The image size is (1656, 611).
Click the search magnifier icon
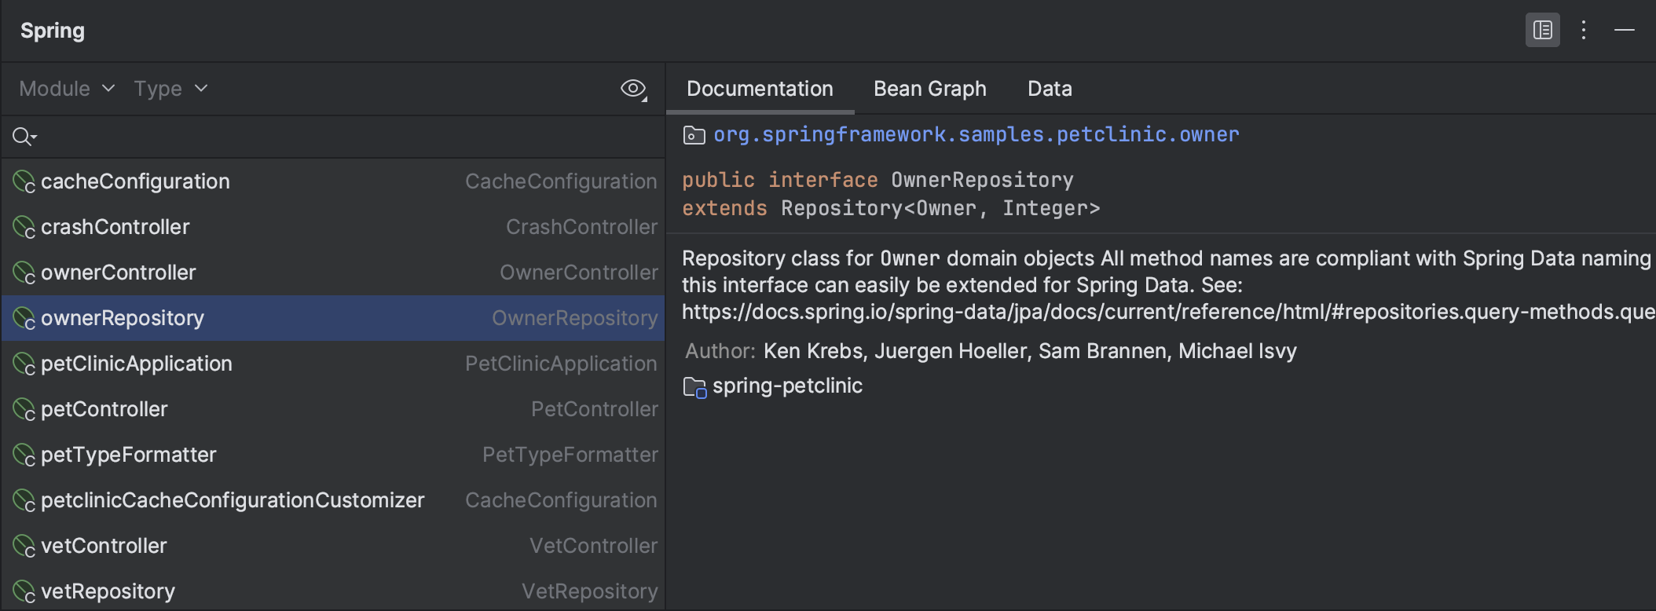21,137
